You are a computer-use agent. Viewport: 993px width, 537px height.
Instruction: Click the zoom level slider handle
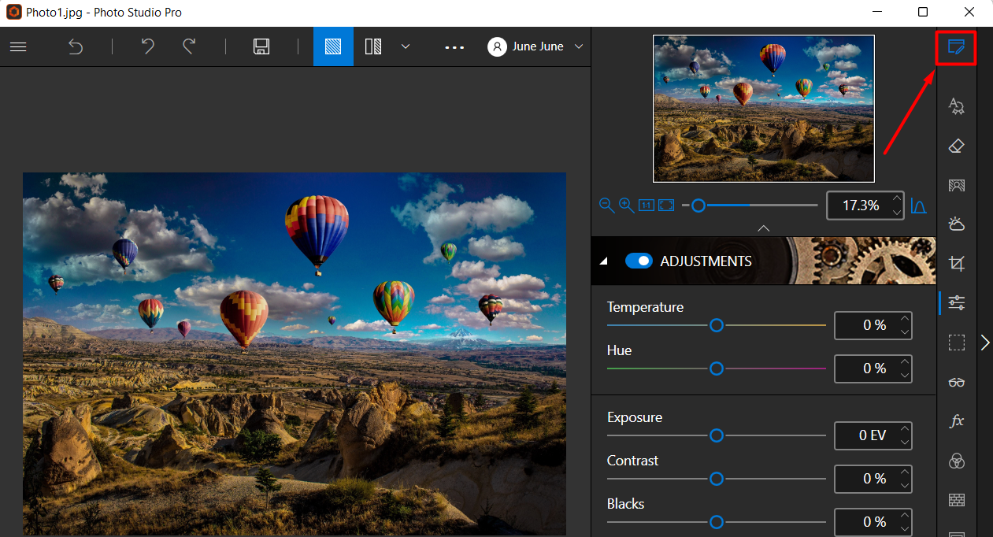point(698,206)
